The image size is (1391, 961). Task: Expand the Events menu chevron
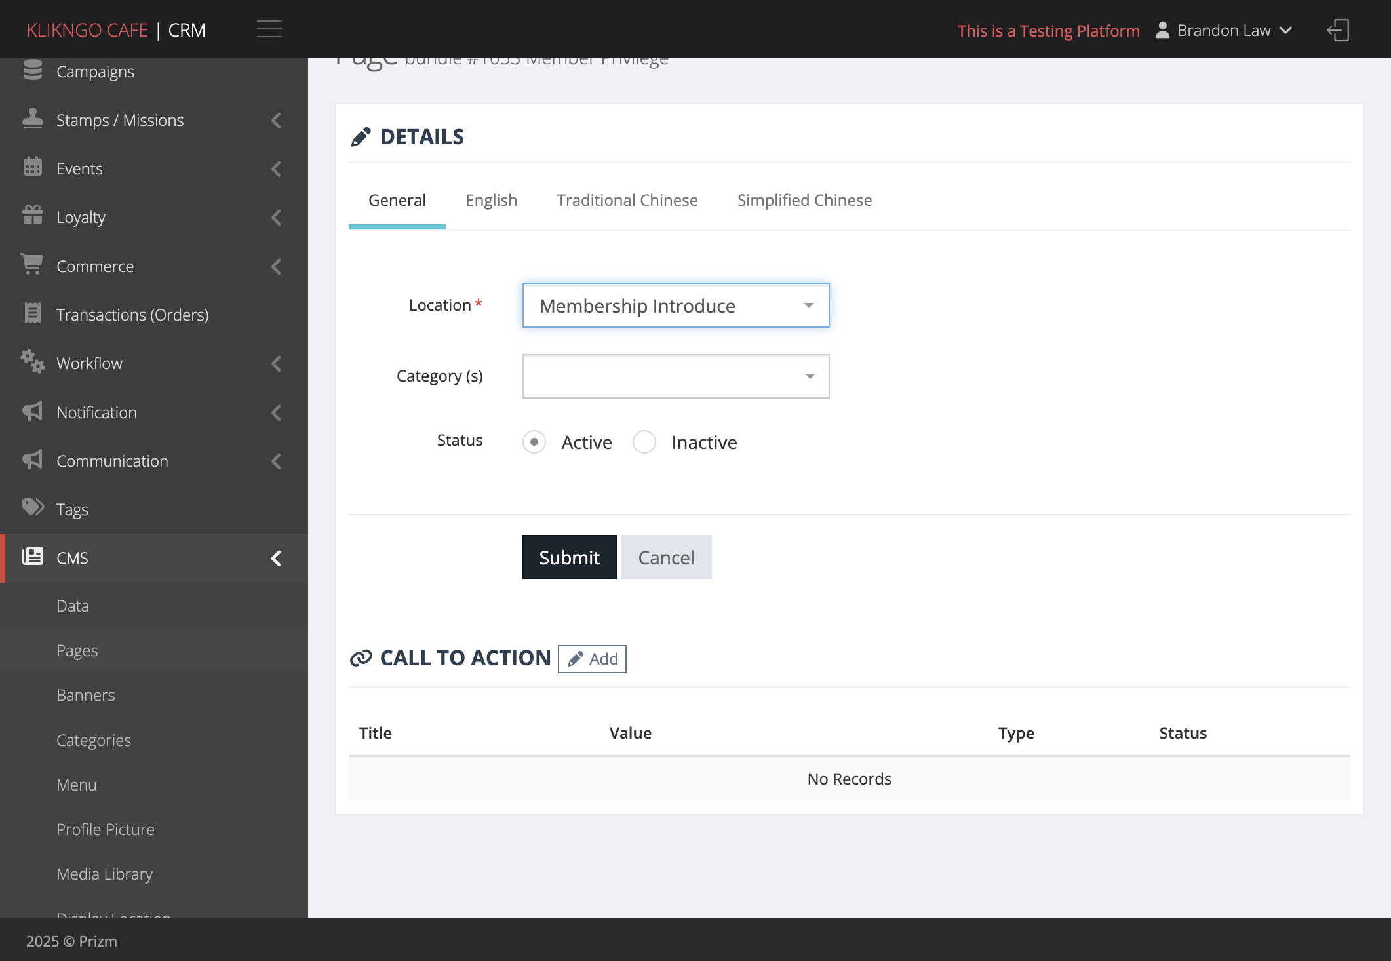(x=276, y=168)
